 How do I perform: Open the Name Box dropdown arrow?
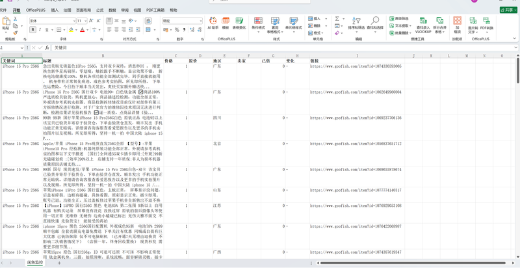point(22,47)
